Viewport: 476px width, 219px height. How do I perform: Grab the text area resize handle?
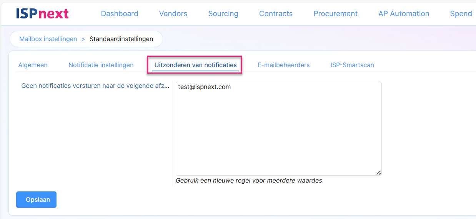[x=378, y=173]
